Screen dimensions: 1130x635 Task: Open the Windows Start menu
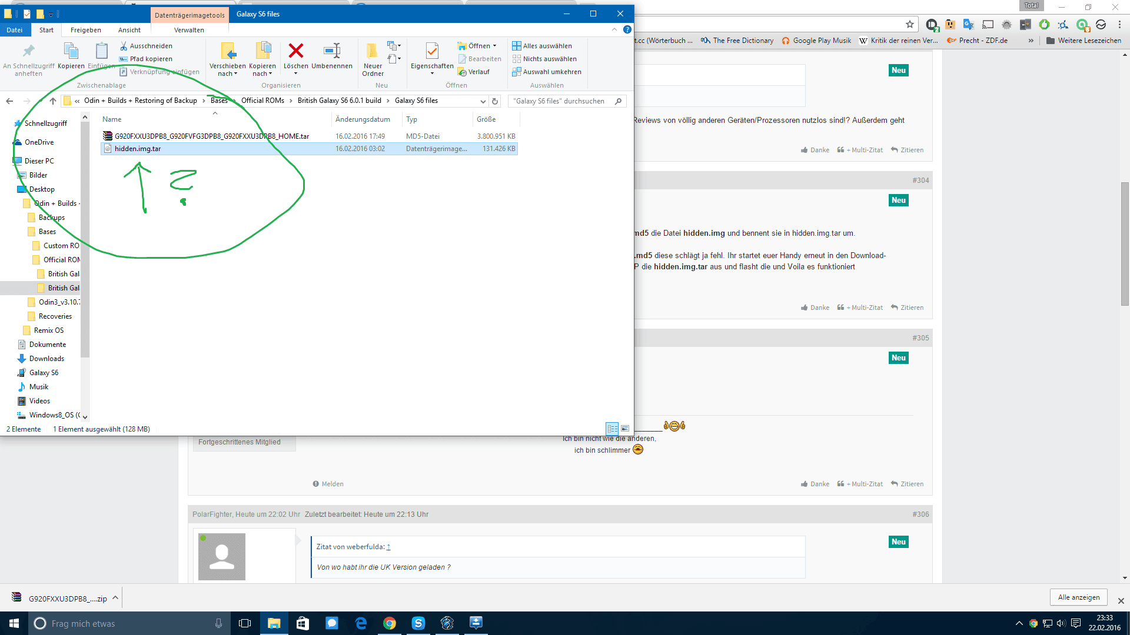(x=14, y=623)
